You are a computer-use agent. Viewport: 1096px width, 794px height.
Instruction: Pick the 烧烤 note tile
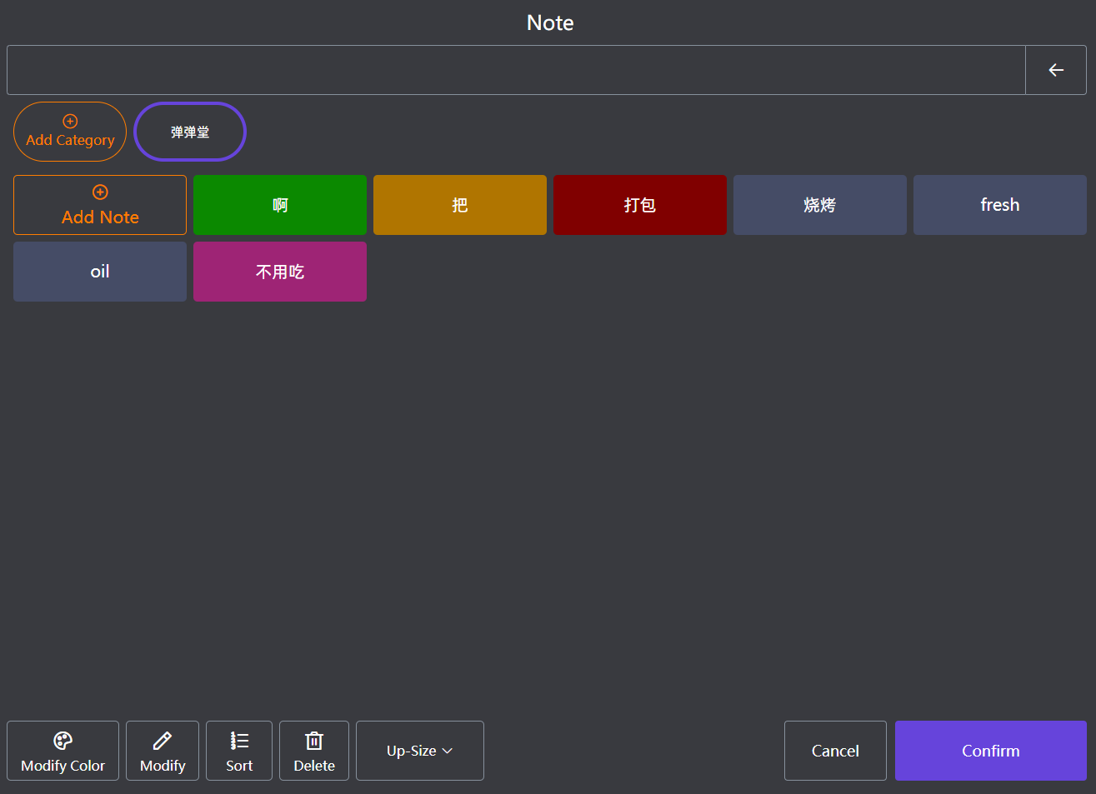(x=820, y=205)
